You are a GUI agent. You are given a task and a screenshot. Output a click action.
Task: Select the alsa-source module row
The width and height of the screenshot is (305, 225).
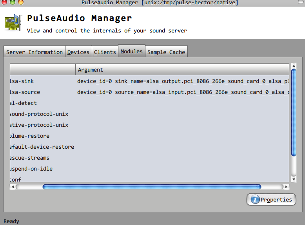[x=149, y=92]
